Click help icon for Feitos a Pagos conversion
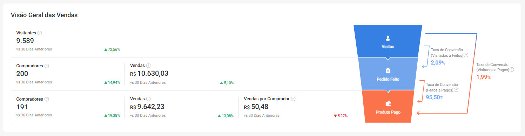Viewport: 525px width, 136px height. tap(456, 90)
